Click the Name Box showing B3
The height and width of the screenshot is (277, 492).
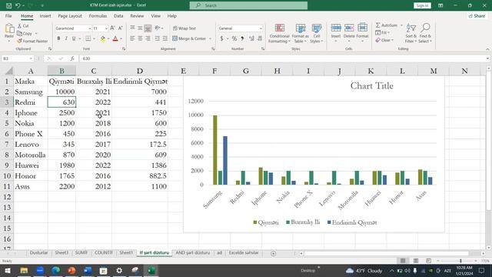[x=17, y=58]
